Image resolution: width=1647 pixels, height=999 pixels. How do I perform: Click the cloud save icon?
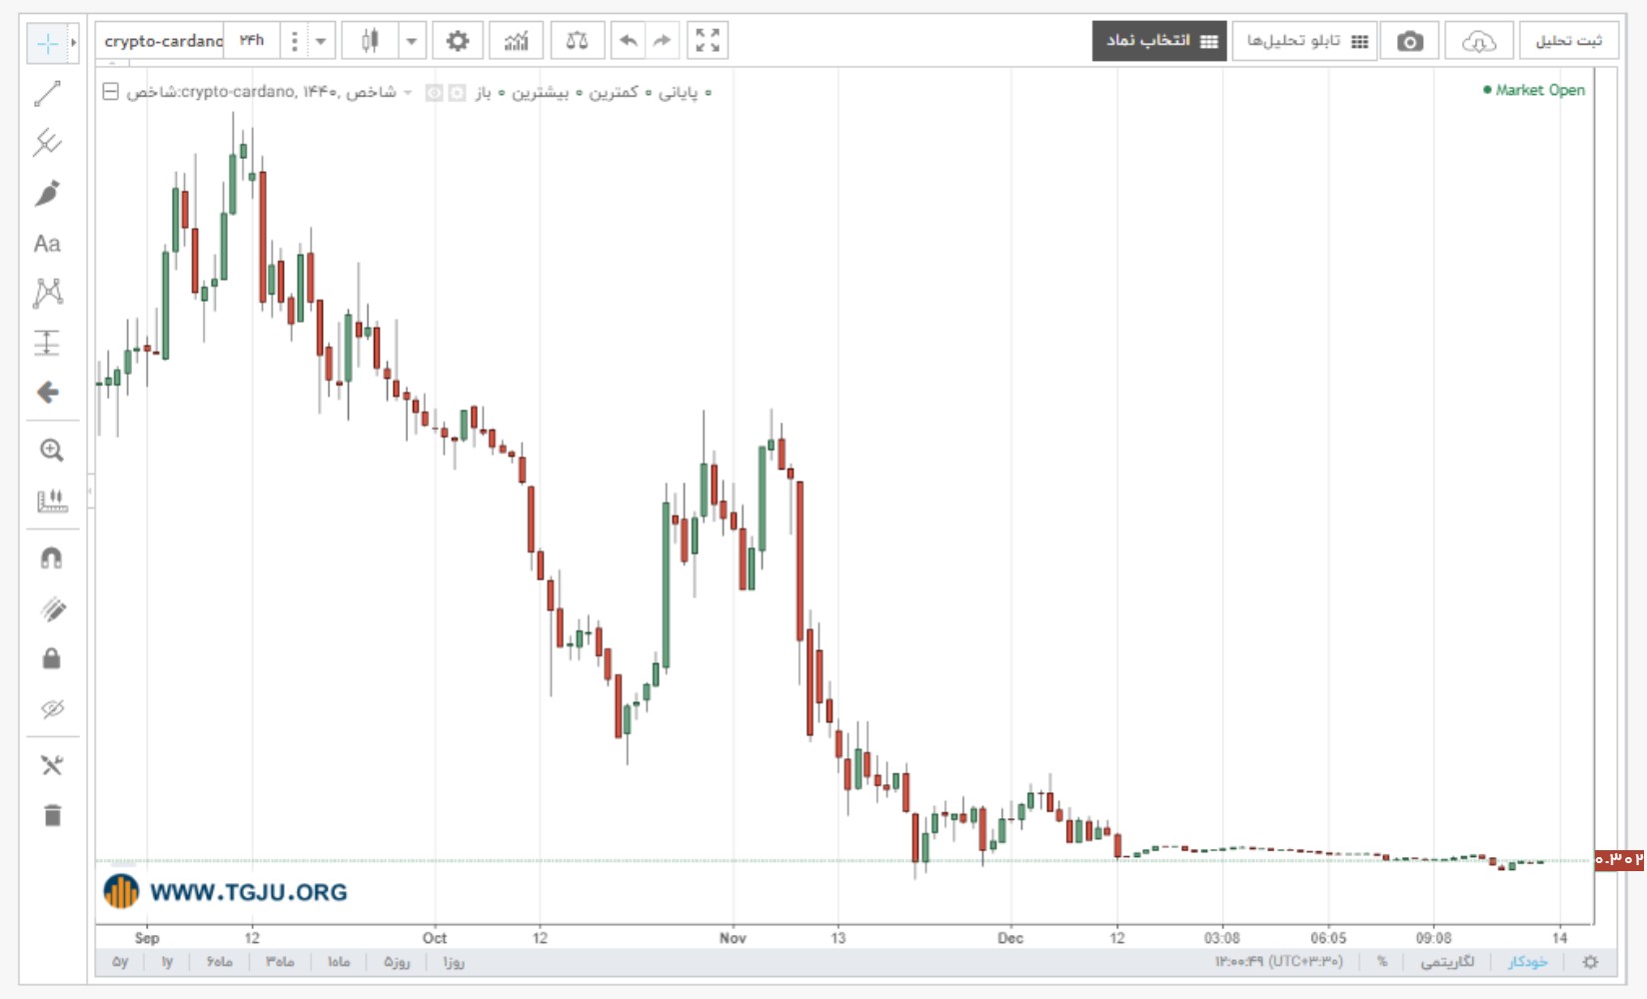(x=1478, y=41)
